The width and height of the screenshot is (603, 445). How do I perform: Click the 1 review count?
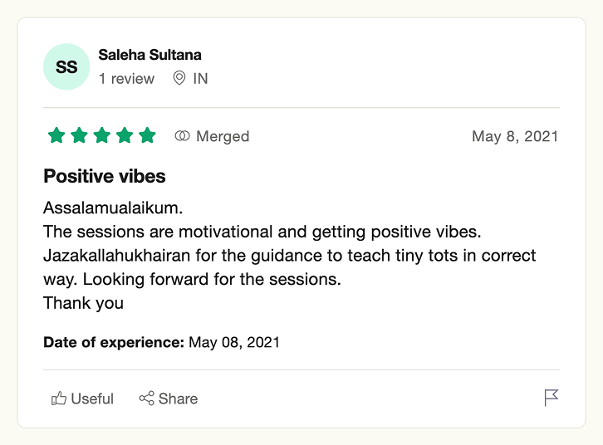click(126, 78)
